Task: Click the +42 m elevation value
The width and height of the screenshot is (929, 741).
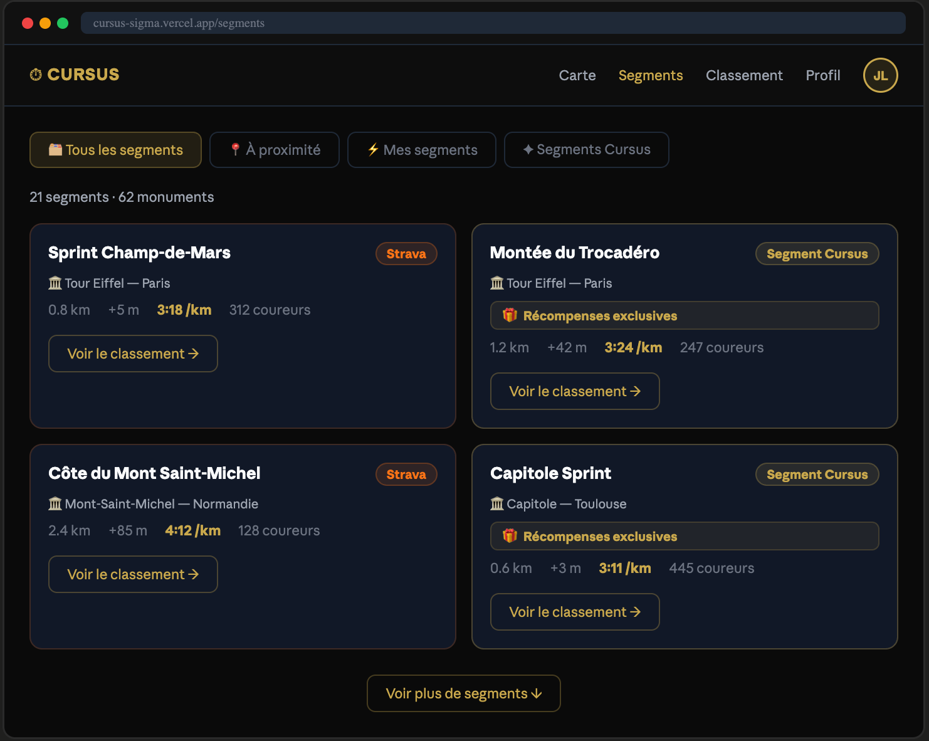Action: [x=567, y=347]
